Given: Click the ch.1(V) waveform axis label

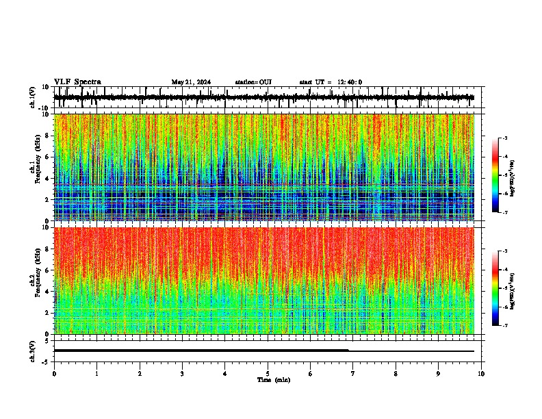Looking at the screenshot, I should tap(33, 97).
